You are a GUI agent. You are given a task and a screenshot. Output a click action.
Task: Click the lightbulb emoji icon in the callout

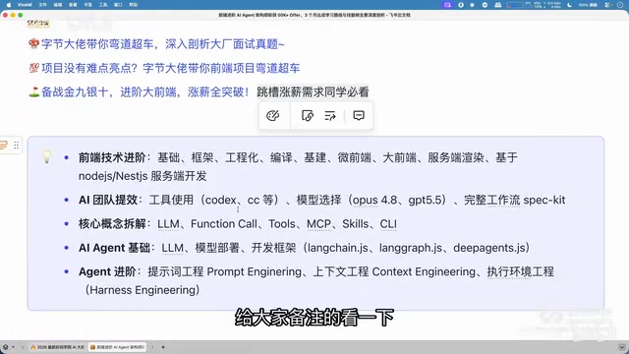[47, 156]
